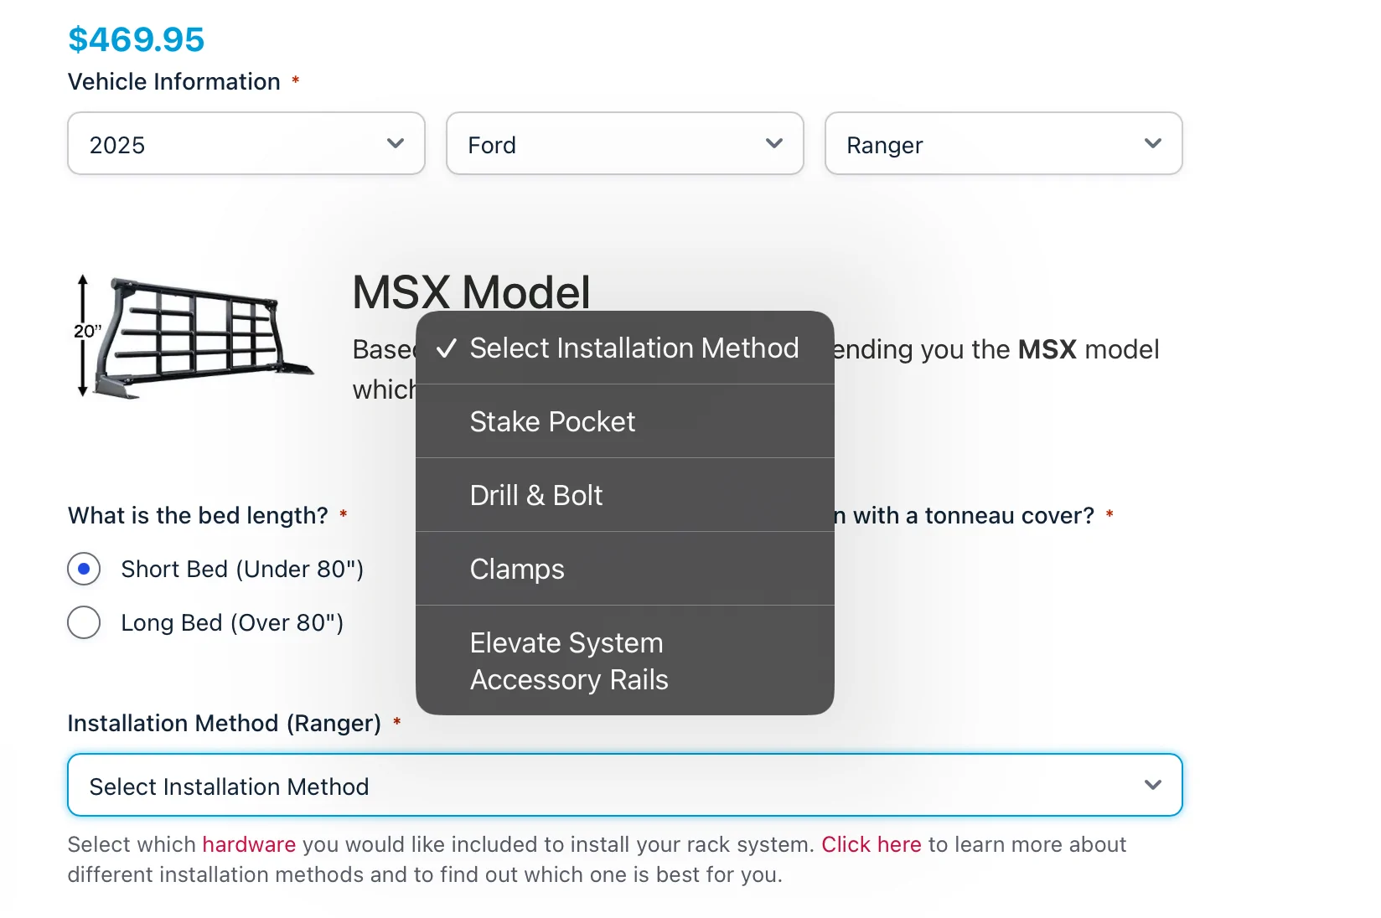
Task: Follow the hardware link
Action: pos(249,844)
